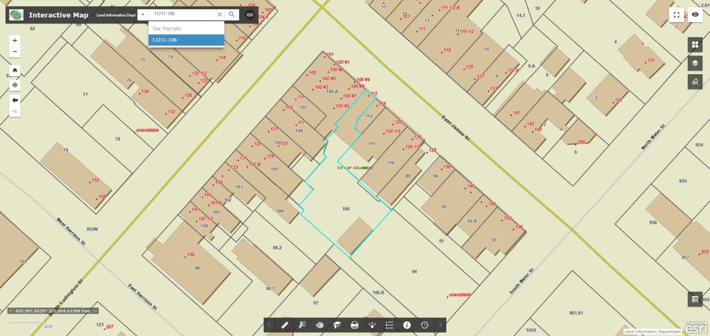The image size is (710, 336).
Task: Click the Print map icon
Action: point(355,325)
